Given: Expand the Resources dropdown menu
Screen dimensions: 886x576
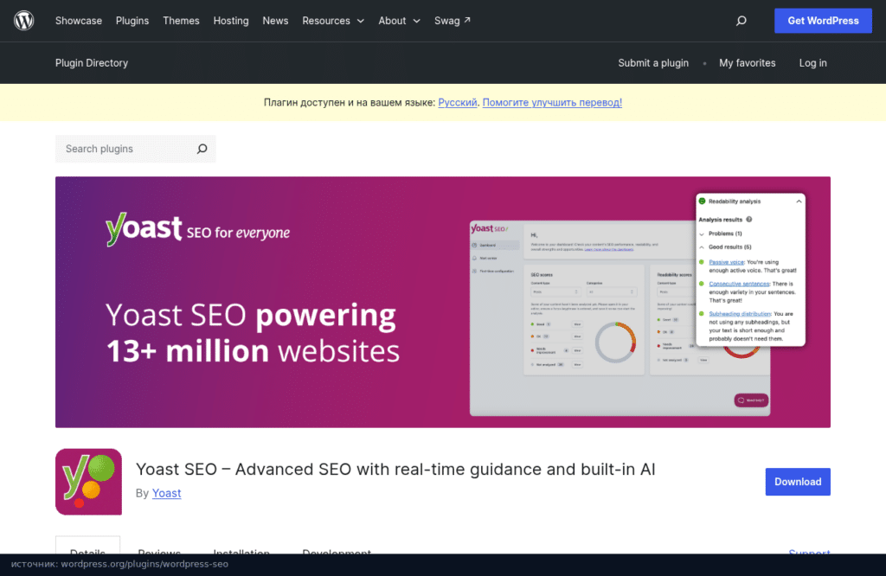Looking at the screenshot, I should (333, 21).
